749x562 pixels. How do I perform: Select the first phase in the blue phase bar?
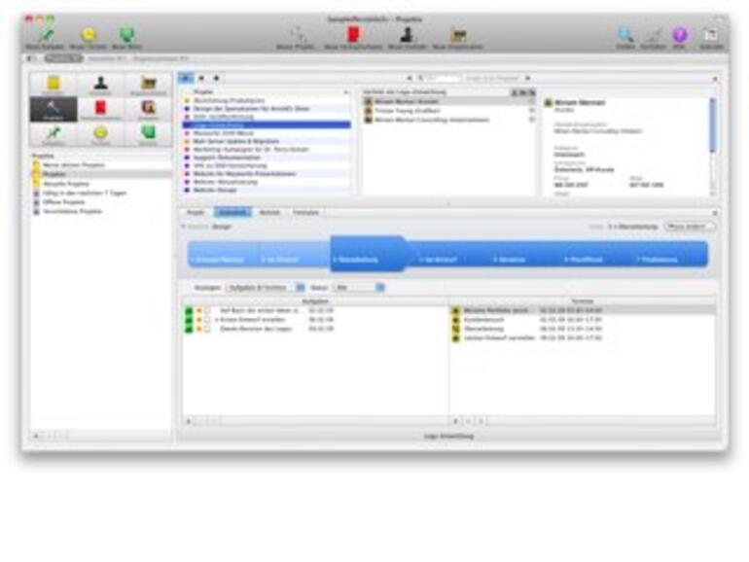coord(223,254)
